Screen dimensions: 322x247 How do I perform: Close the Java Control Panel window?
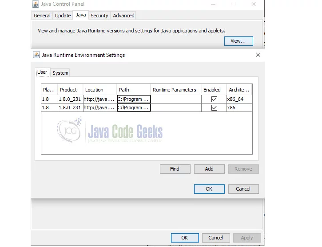[254, 4]
